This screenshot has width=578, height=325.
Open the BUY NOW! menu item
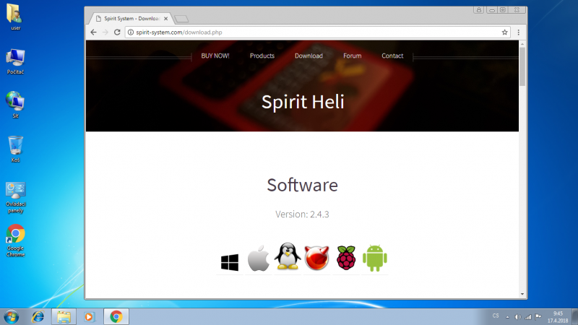(x=215, y=56)
